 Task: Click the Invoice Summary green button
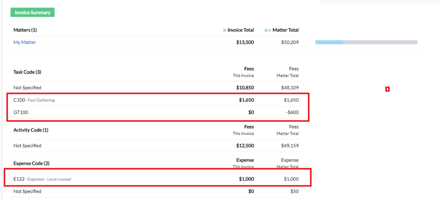(x=33, y=13)
